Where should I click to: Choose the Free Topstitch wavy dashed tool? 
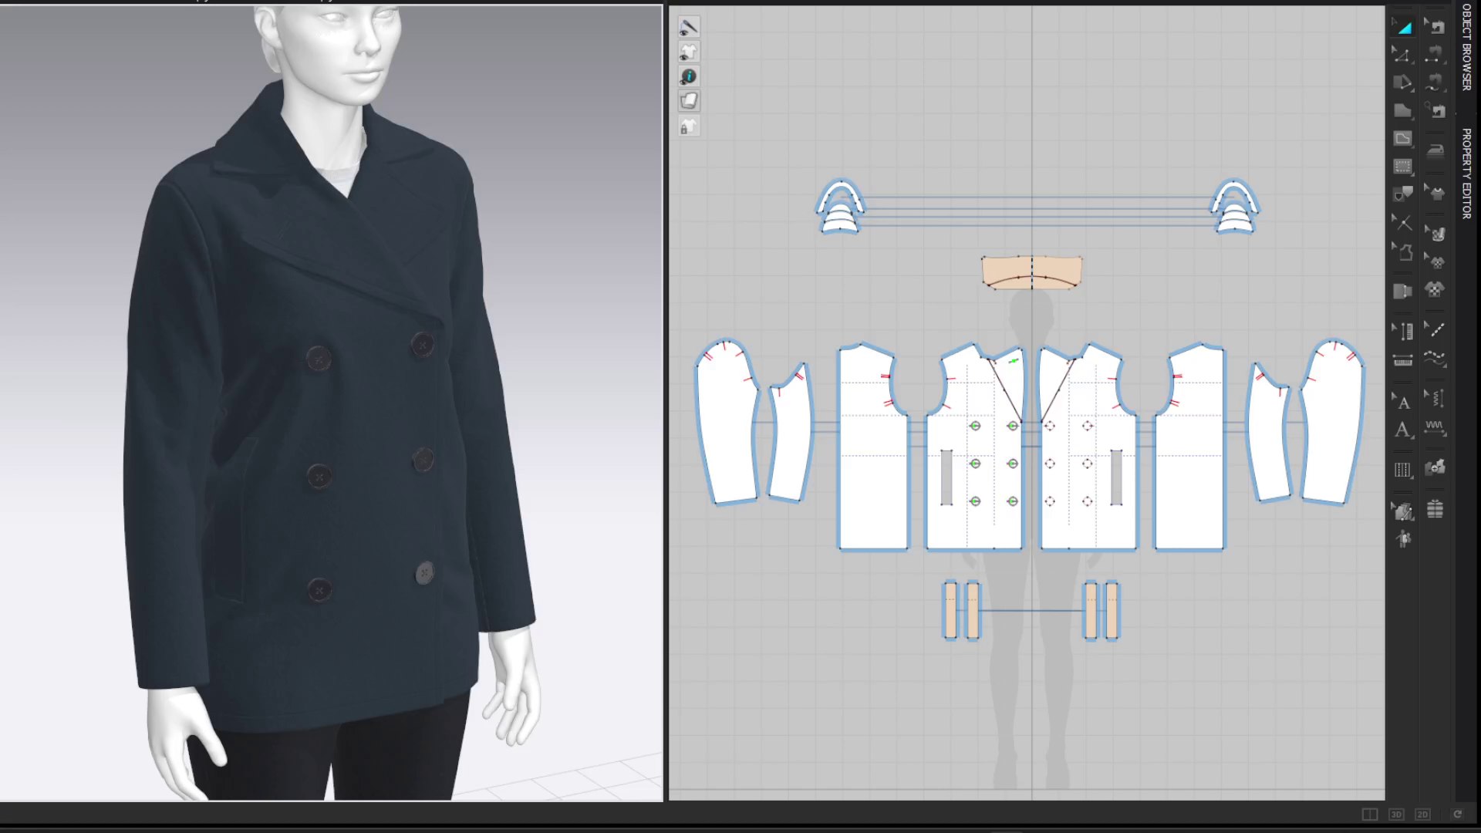coord(1435,358)
